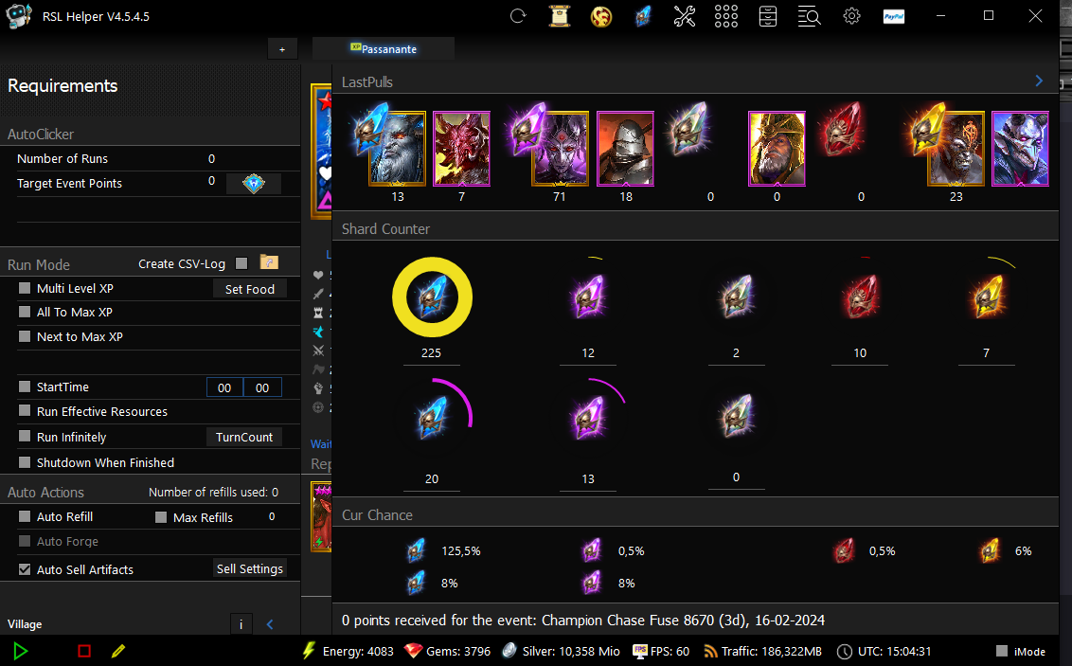Click the storage cabinet icon
Screen dimensions: 1072x666
click(x=768, y=16)
